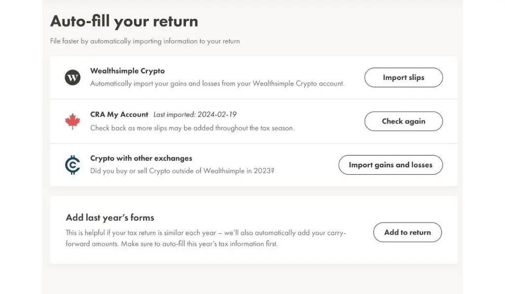Select the Wealthsimple Crypto title

pos(127,71)
